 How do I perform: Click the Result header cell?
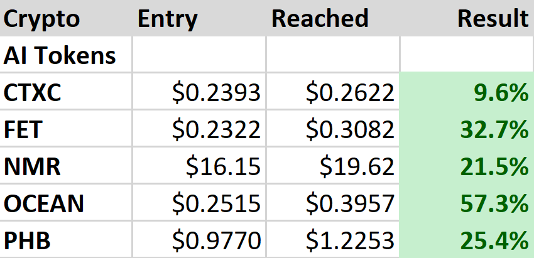pos(493,19)
